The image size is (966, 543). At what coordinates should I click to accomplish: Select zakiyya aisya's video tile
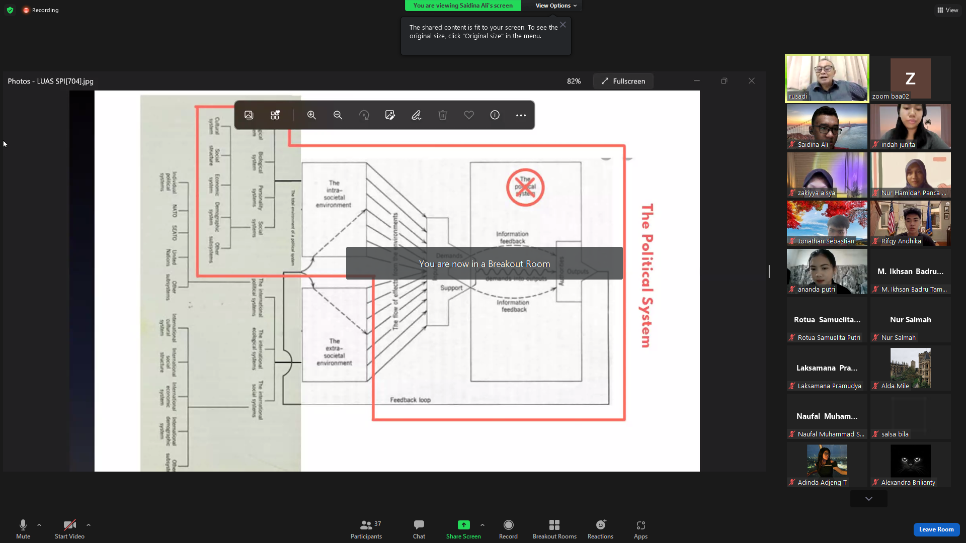click(x=827, y=175)
